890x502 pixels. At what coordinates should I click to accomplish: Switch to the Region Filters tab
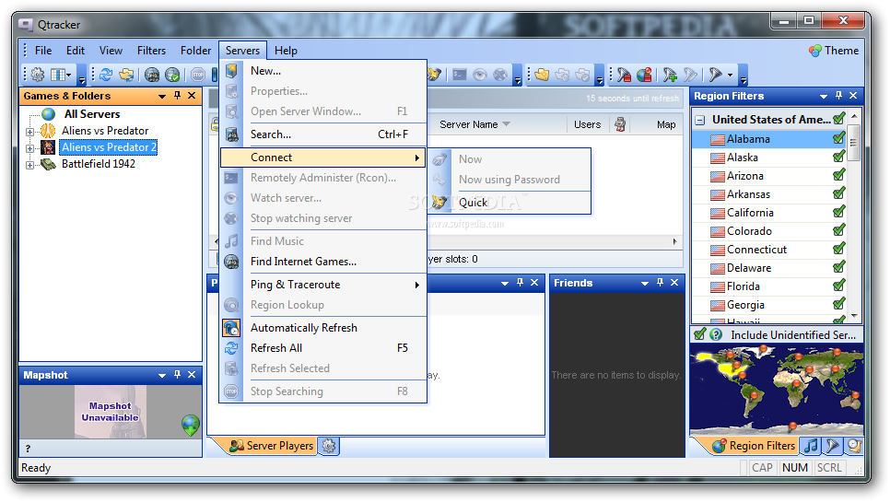pyautogui.click(x=754, y=446)
